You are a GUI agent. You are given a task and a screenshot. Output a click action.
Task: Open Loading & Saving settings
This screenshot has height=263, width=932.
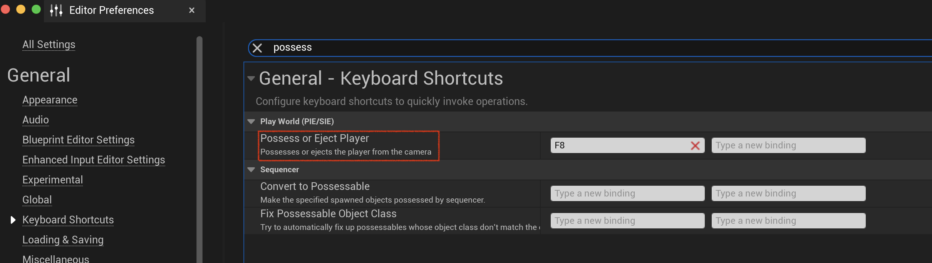pos(63,240)
